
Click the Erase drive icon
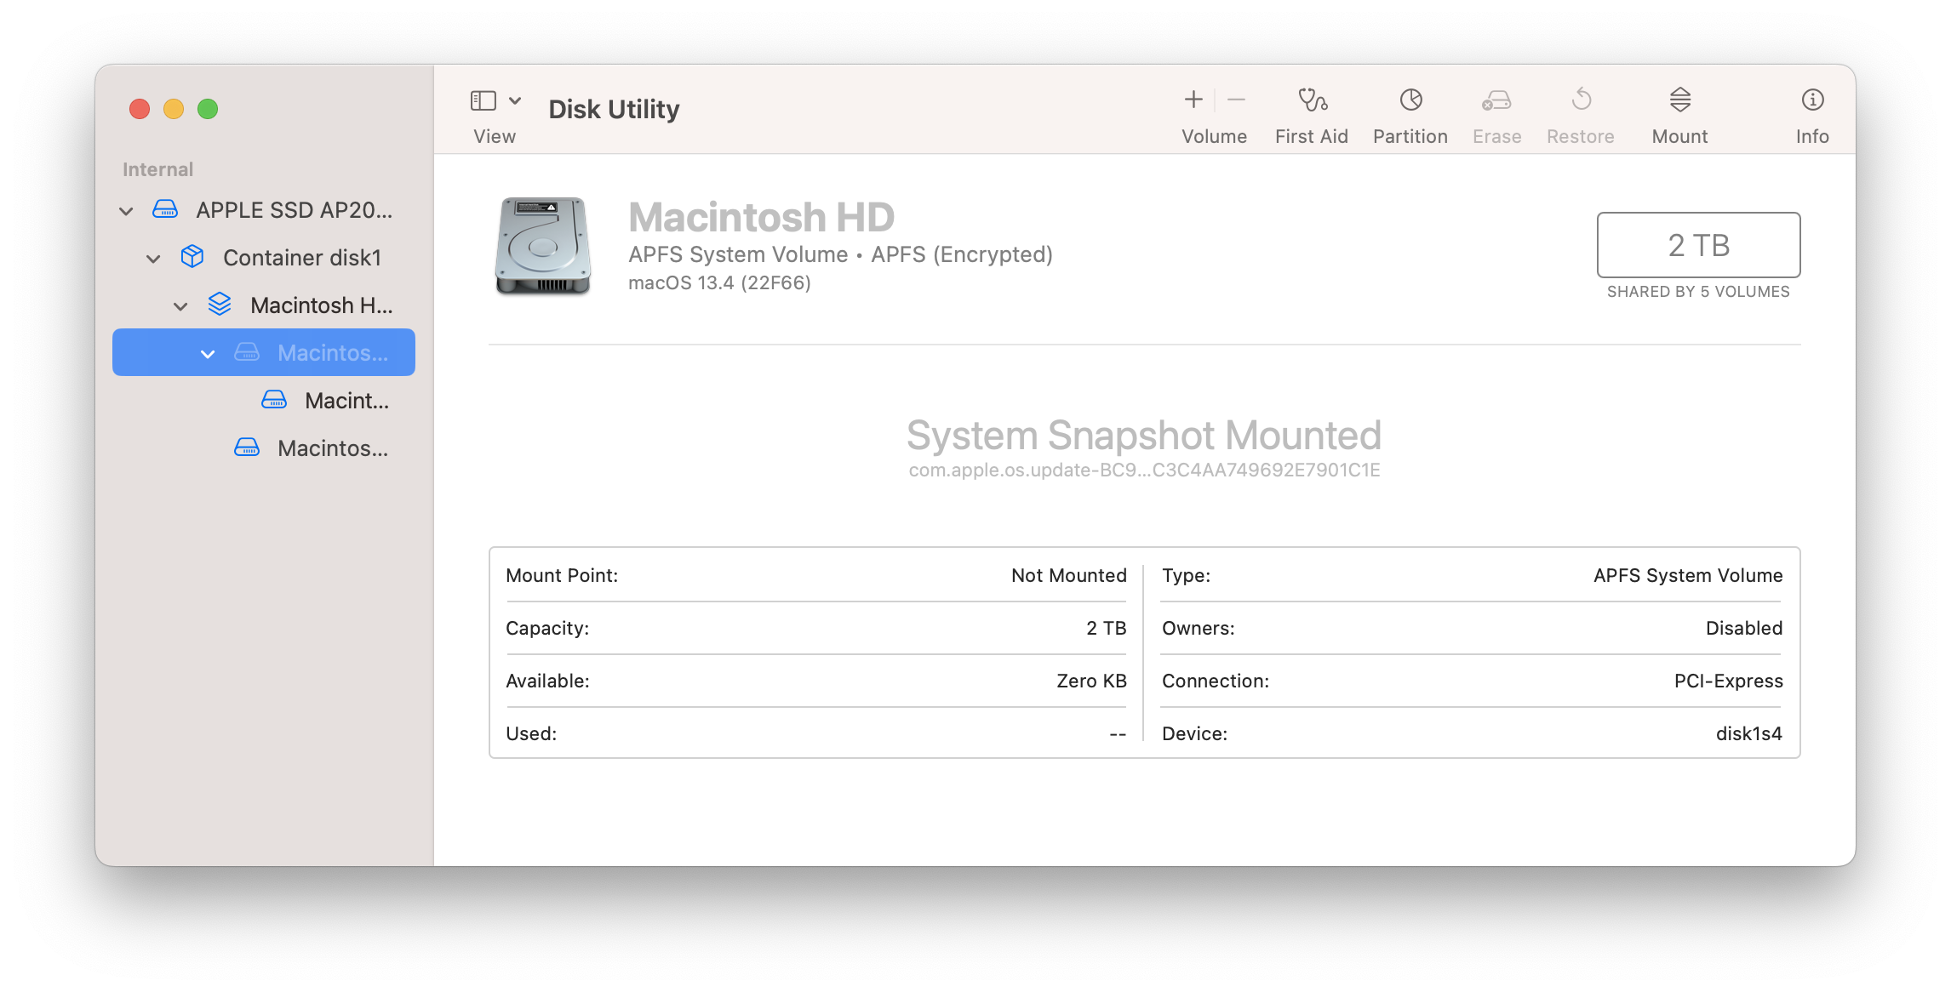1496,100
